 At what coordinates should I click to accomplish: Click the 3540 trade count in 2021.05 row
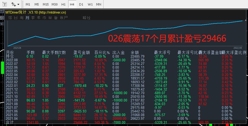[x=61, y=115]
